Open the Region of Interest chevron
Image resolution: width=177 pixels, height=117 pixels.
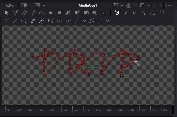tap(122, 5)
